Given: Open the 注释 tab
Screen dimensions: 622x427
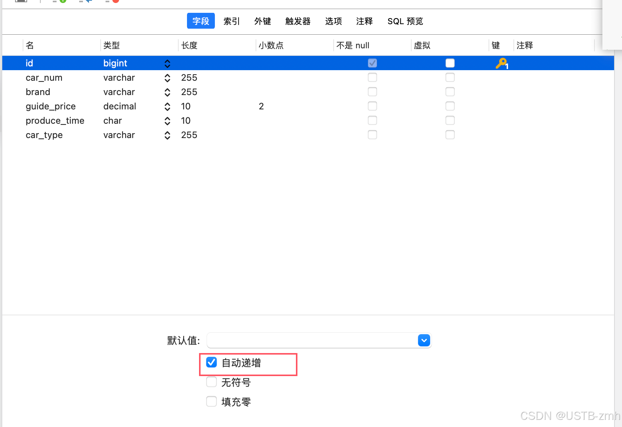Looking at the screenshot, I should (365, 21).
